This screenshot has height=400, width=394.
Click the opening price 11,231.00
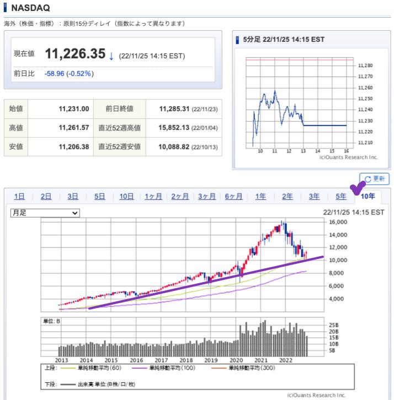tap(74, 109)
